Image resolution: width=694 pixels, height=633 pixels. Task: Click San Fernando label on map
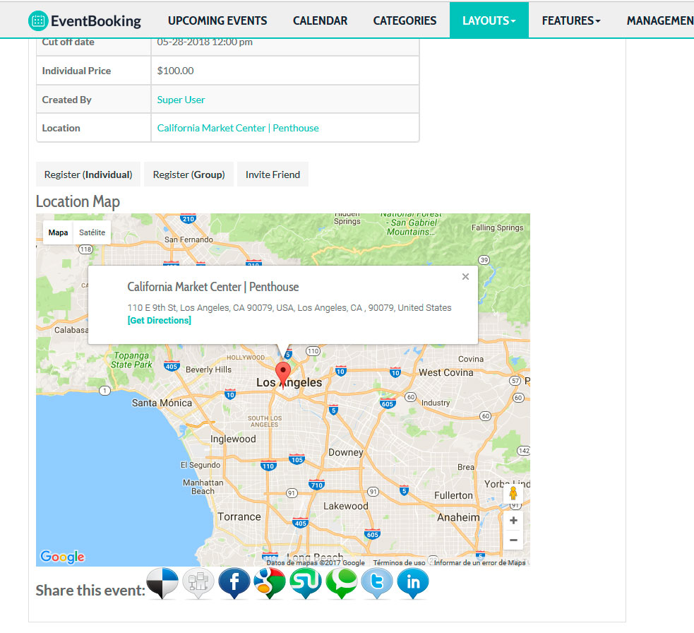[x=189, y=239]
